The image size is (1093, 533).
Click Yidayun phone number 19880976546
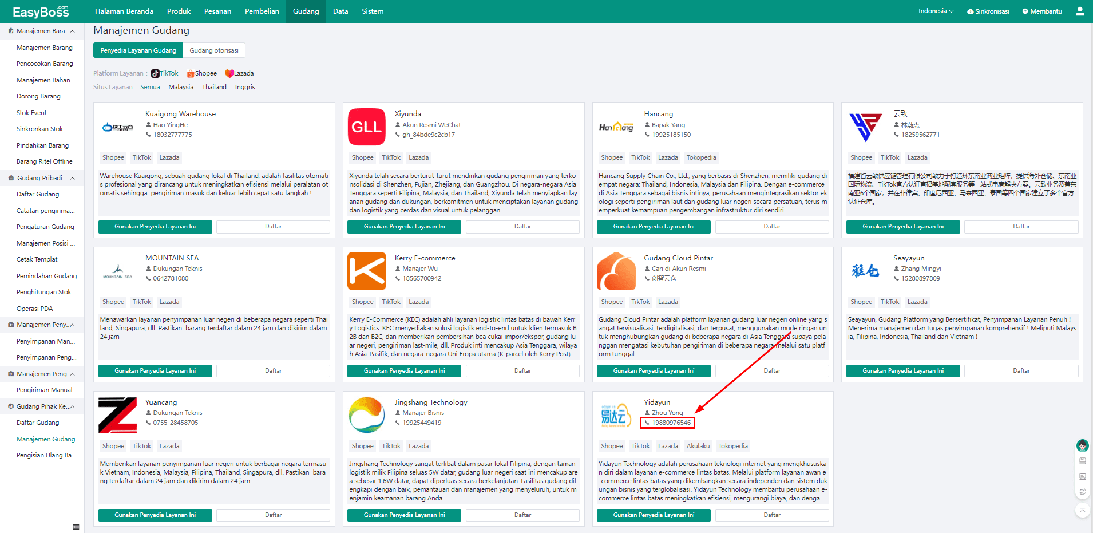[671, 423]
